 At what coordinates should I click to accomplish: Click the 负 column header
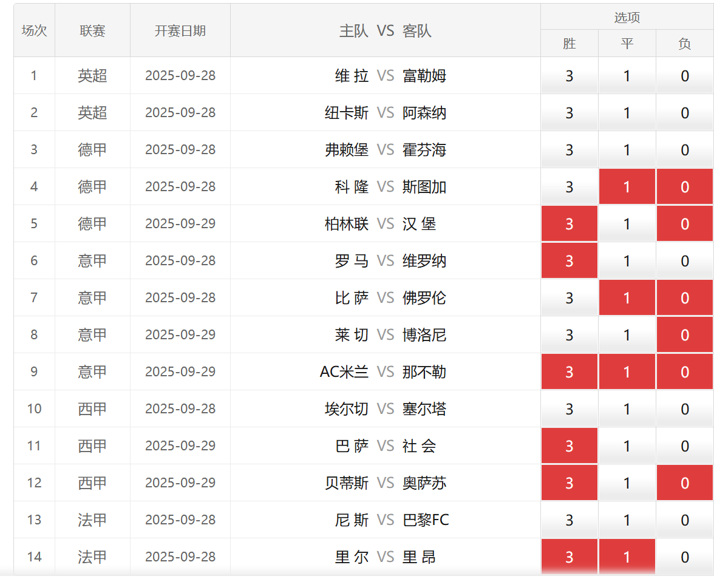(x=684, y=44)
